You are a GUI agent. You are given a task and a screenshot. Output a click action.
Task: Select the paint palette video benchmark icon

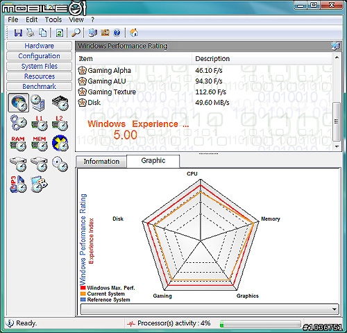tap(39, 184)
